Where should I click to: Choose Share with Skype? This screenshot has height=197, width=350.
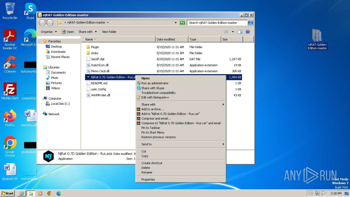tap(181, 88)
